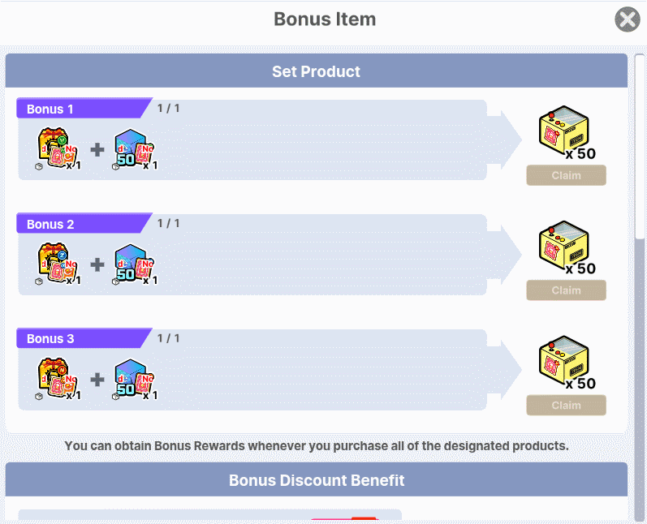Claim the Bonus 2 reward
647x524 pixels.
tap(566, 290)
